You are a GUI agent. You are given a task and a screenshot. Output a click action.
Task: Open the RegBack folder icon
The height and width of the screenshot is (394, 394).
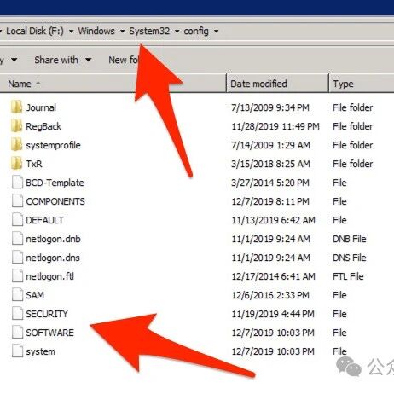pos(17,126)
